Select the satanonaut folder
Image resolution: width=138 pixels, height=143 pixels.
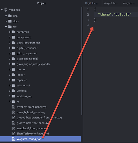pos(23,86)
